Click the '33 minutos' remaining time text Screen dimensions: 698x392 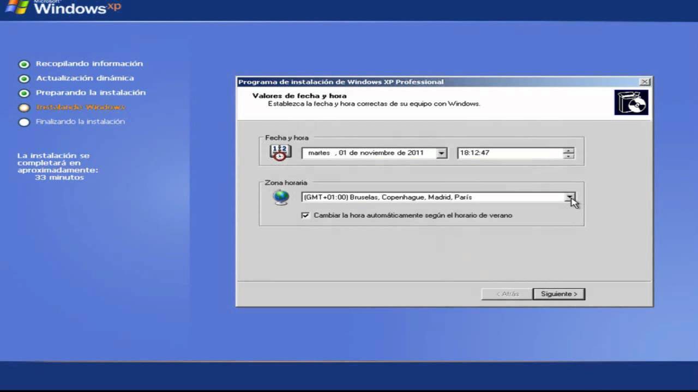59,177
